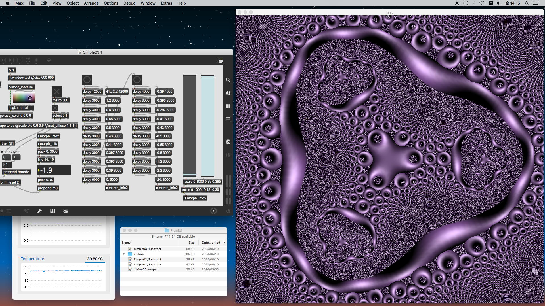Open the add object plus dropdown in toolbar
Screen dimensions: 545x306
(x=36, y=60)
